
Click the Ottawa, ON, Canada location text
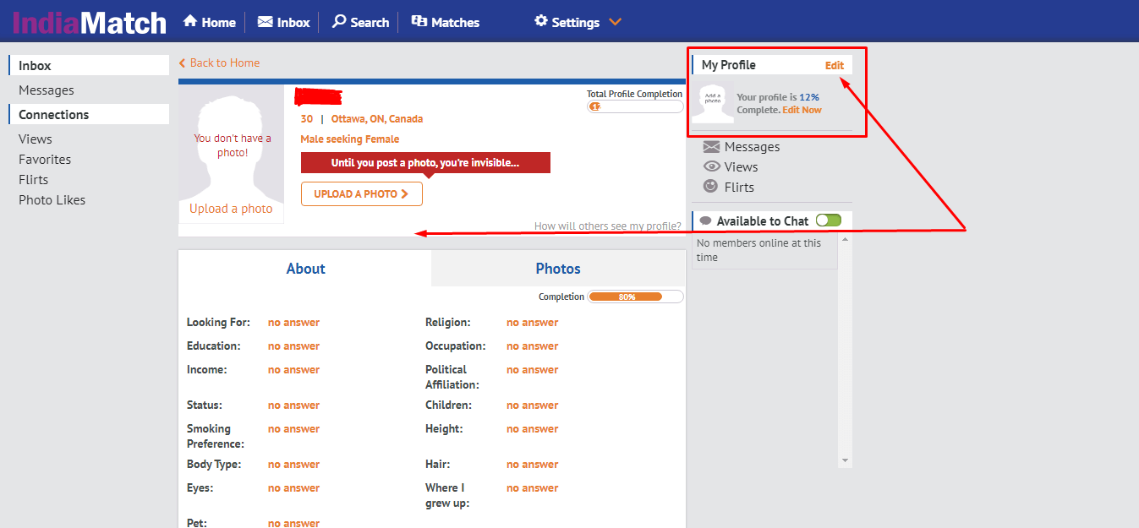point(377,119)
